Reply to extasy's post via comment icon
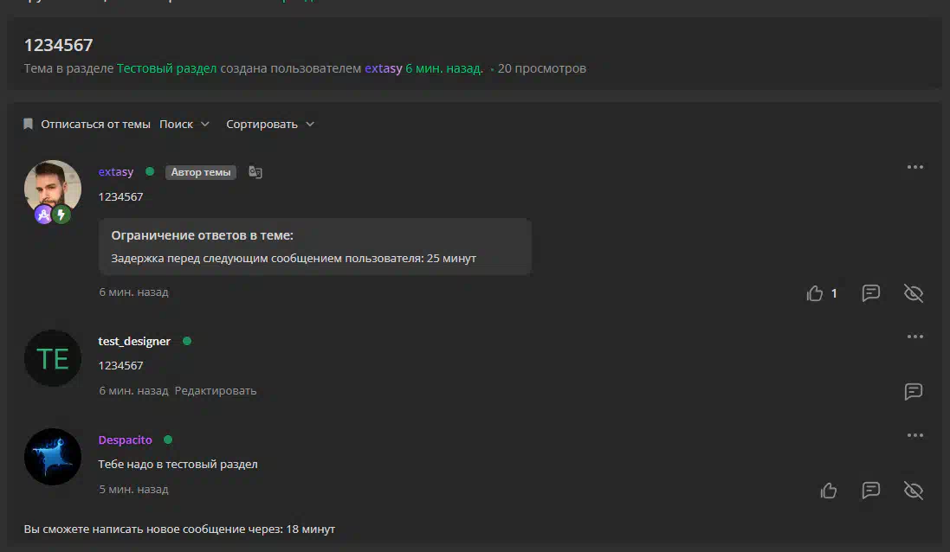This screenshot has width=950, height=552. click(870, 293)
